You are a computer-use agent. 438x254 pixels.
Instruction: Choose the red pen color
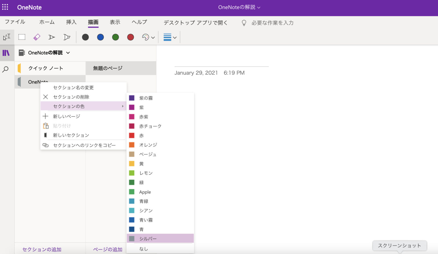[x=131, y=37]
